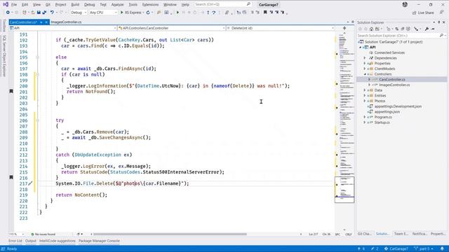Viewport: 449px width, 252px height.
Task: Expand the Data folder node
Action: tap(365, 90)
